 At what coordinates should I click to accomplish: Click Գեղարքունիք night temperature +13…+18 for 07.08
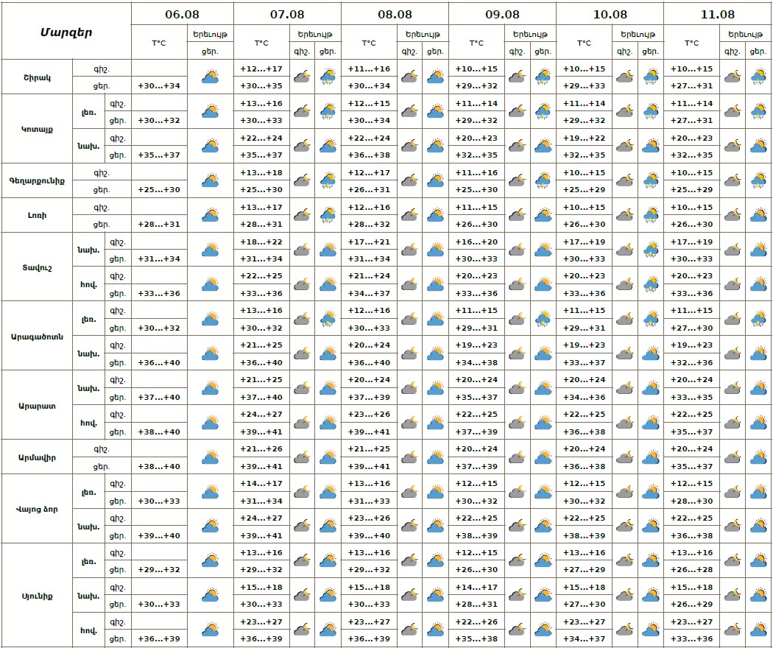click(x=261, y=172)
